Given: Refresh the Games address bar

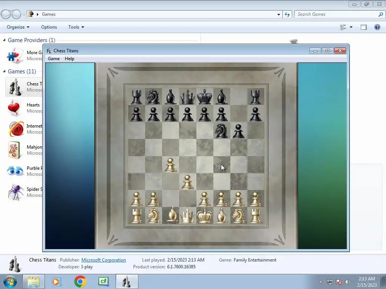Looking at the screenshot, I should (287, 15).
